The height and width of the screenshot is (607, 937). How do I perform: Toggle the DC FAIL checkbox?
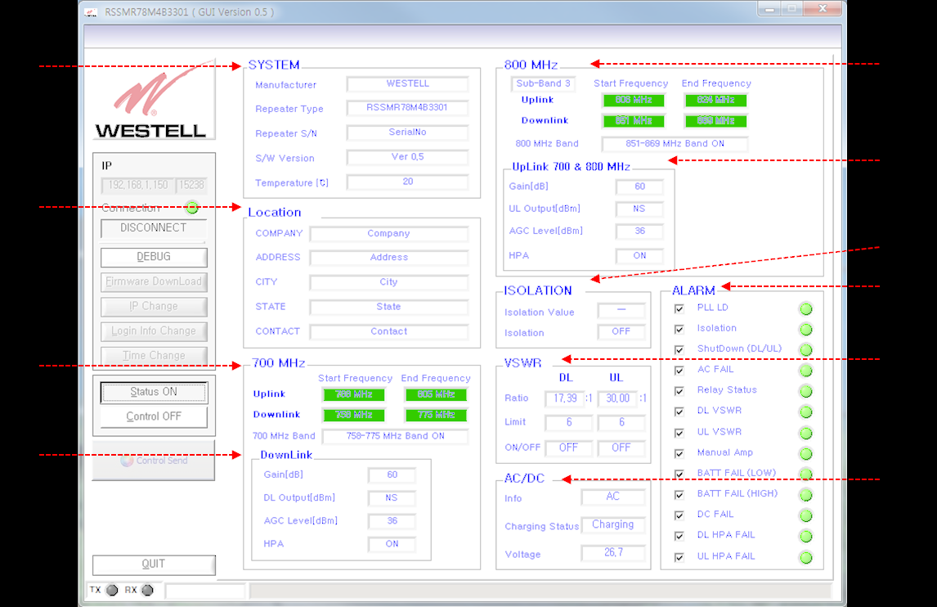[x=679, y=515]
